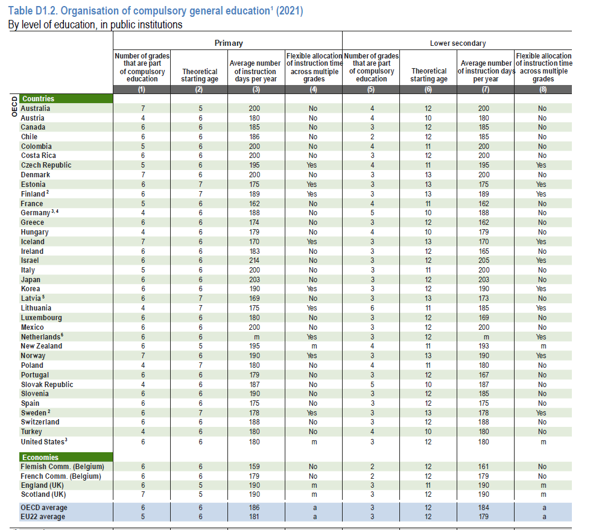Screen dimensions: 593x530
Task: Click the lower secondary column number header (8)
Action: pyautogui.click(x=543, y=90)
